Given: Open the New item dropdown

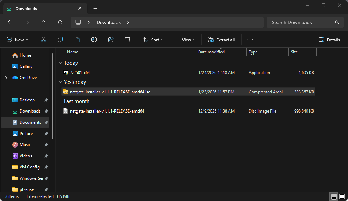Looking at the screenshot, I should click(17, 40).
